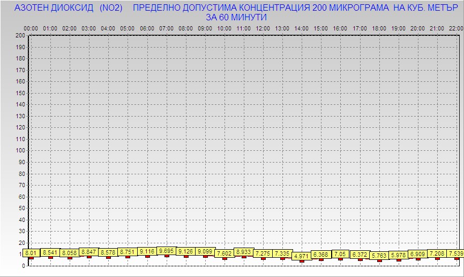
Task: Click the 'ЗА 60 МИНУТИ' subtitle text
Action: click(x=236, y=17)
